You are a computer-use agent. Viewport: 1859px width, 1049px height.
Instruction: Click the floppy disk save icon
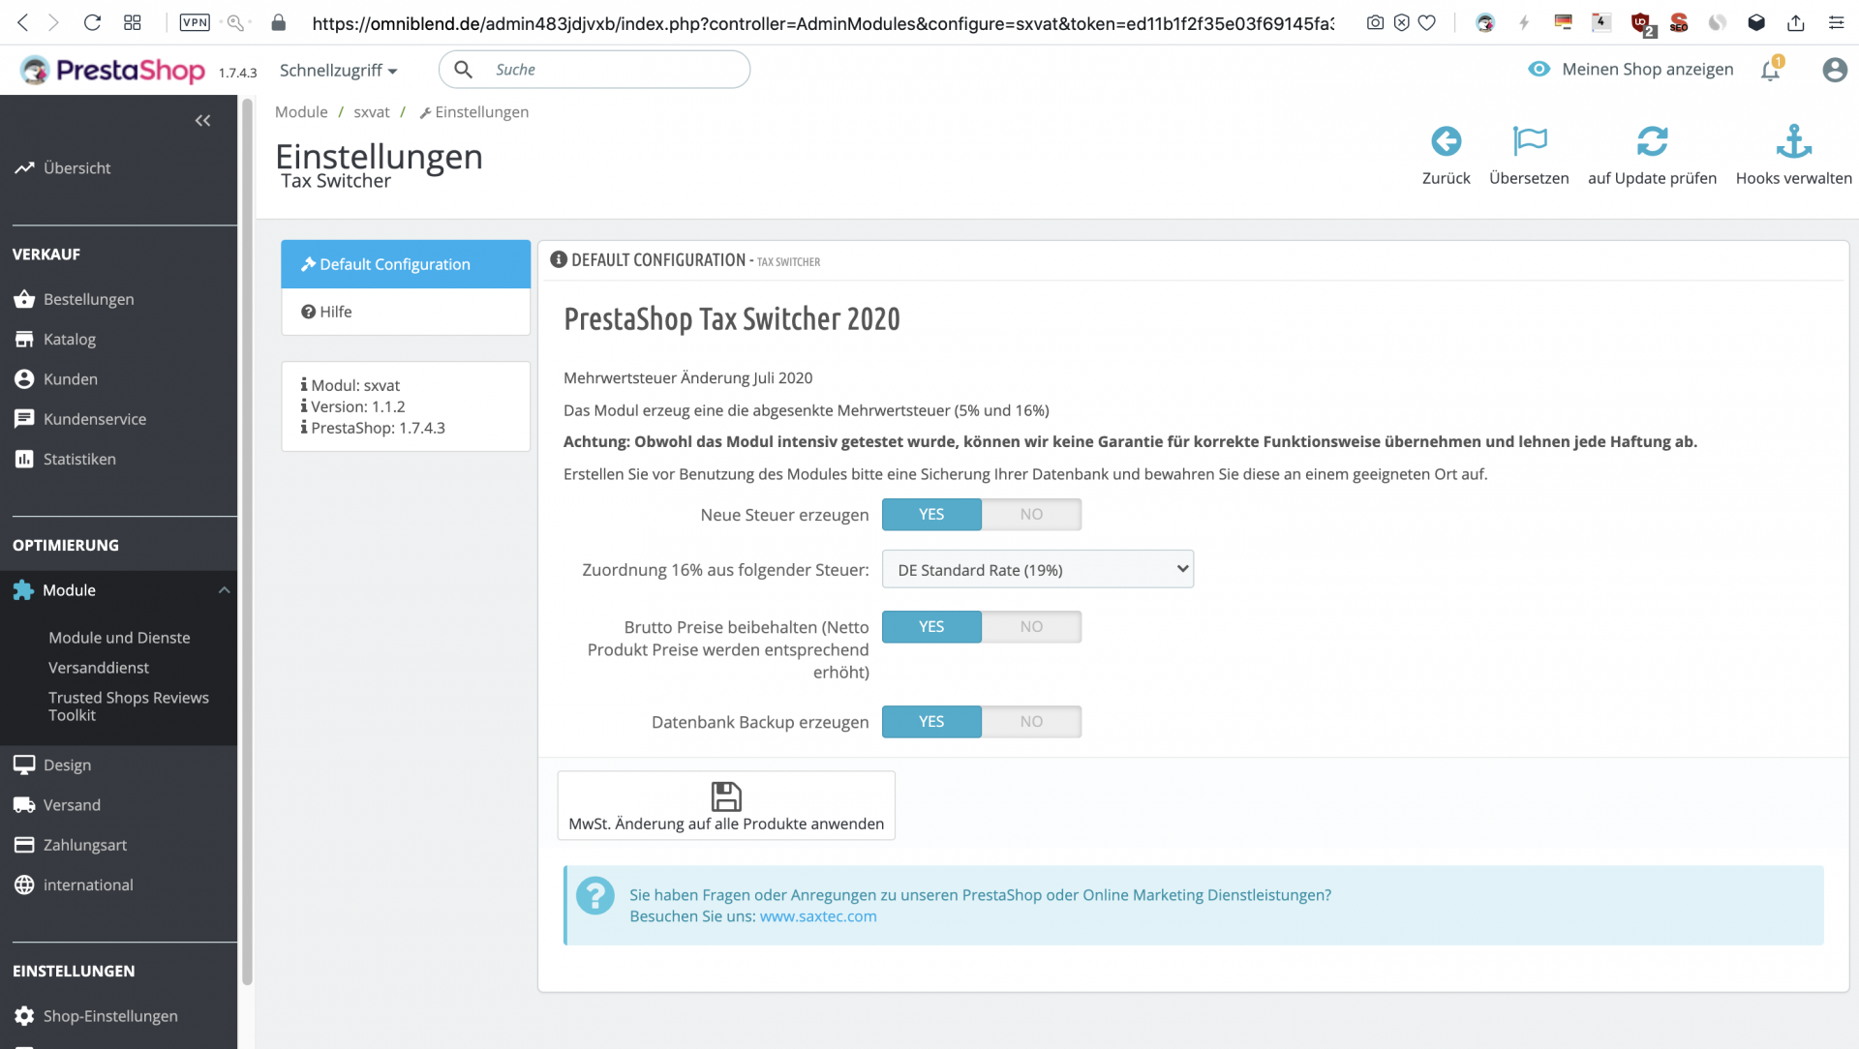pyautogui.click(x=726, y=796)
